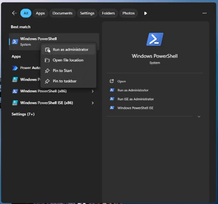Click the large PowerShell icon in preview pane
The image size is (218, 204).
(x=155, y=39)
